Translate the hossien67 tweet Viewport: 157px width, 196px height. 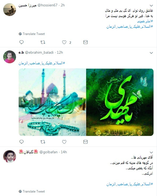coord(32,34)
